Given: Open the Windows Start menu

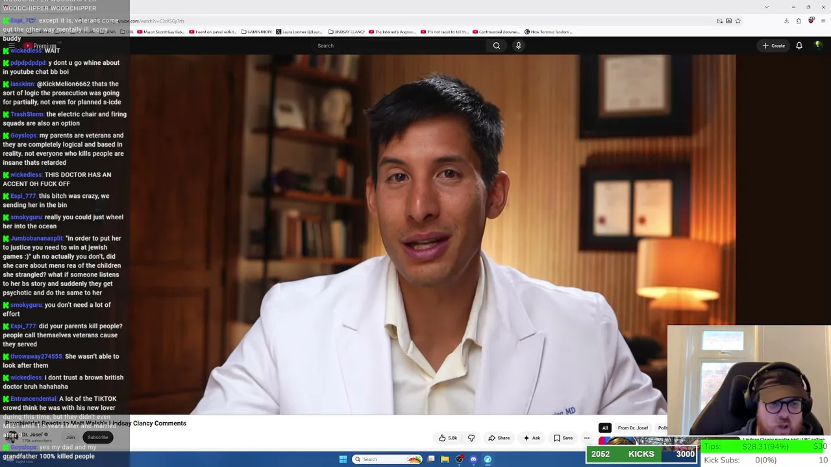Looking at the screenshot, I should pyautogui.click(x=343, y=459).
